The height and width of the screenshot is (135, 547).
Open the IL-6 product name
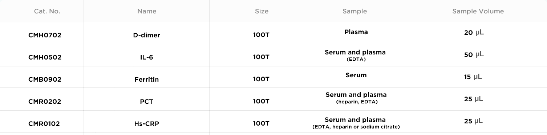click(x=147, y=57)
